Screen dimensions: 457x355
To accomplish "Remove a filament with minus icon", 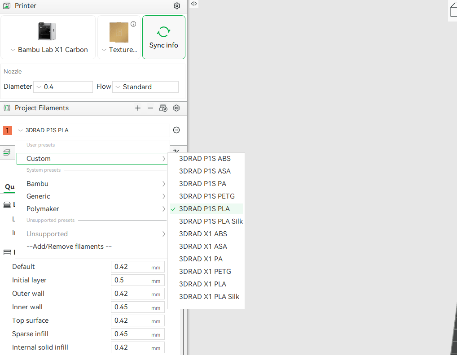I will pyautogui.click(x=150, y=108).
